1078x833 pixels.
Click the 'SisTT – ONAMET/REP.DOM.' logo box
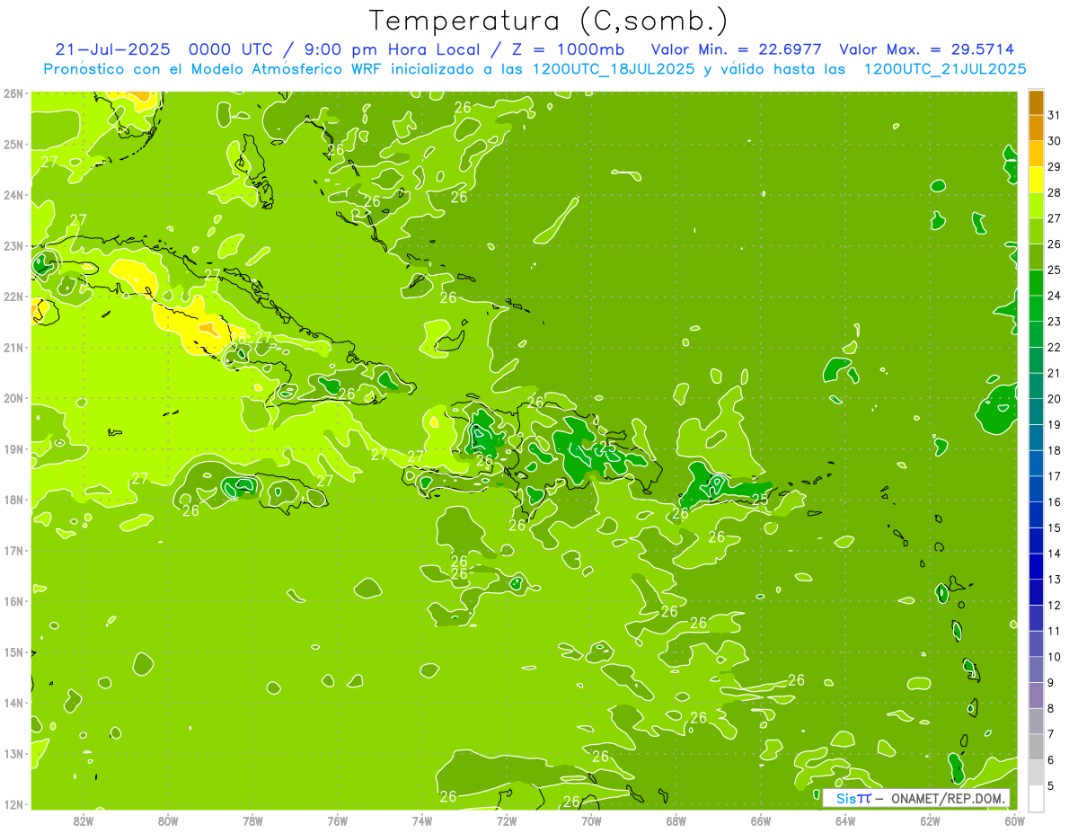[916, 798]
